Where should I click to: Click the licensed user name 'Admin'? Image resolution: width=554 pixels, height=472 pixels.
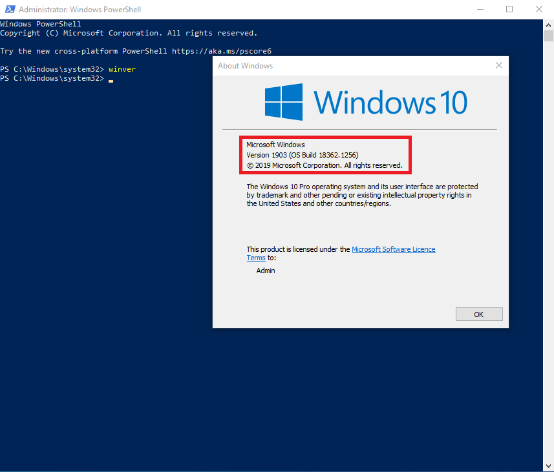click(x=266, y=271)
